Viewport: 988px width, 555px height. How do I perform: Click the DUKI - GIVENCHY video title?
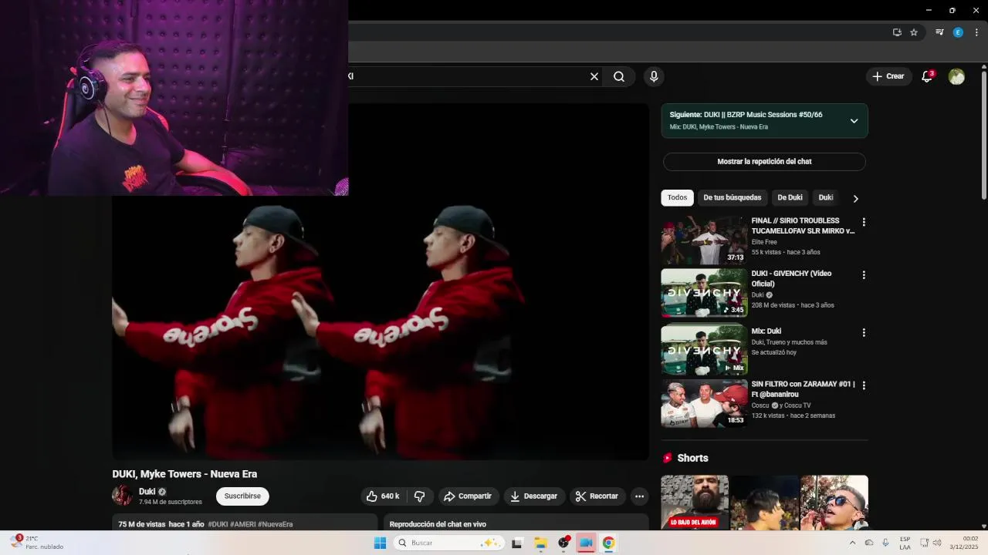click(x=791, y=278)
